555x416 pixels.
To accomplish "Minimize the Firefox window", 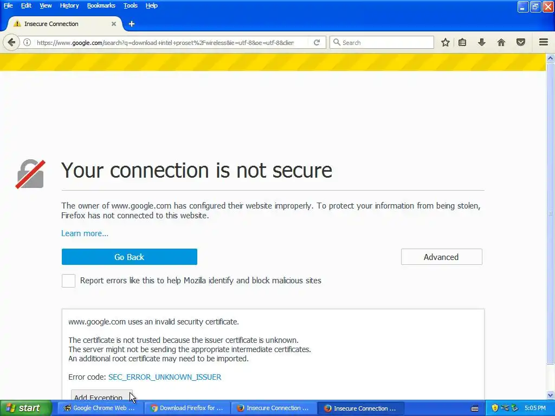I will 523,6.
